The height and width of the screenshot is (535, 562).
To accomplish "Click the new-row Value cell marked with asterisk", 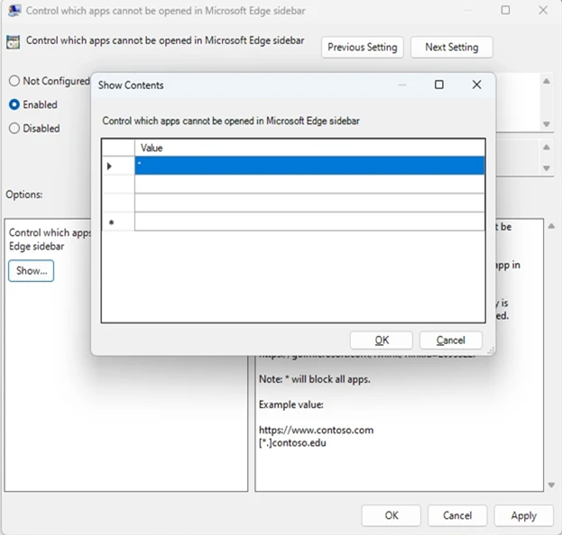I will (x=309, y=222).
